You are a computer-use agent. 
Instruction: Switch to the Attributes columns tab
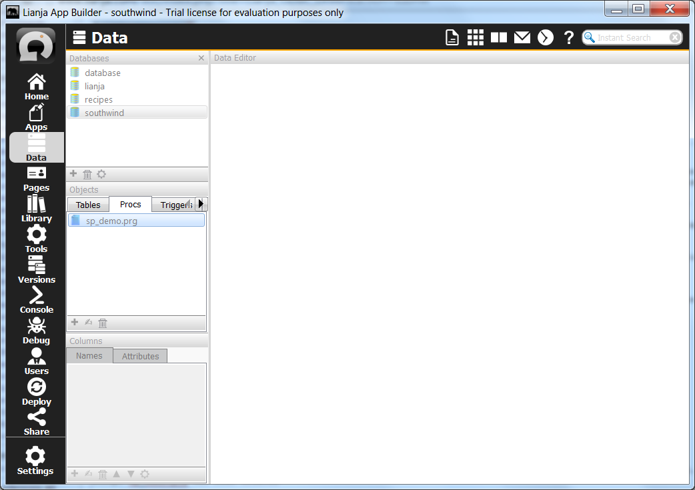[140, 356]
